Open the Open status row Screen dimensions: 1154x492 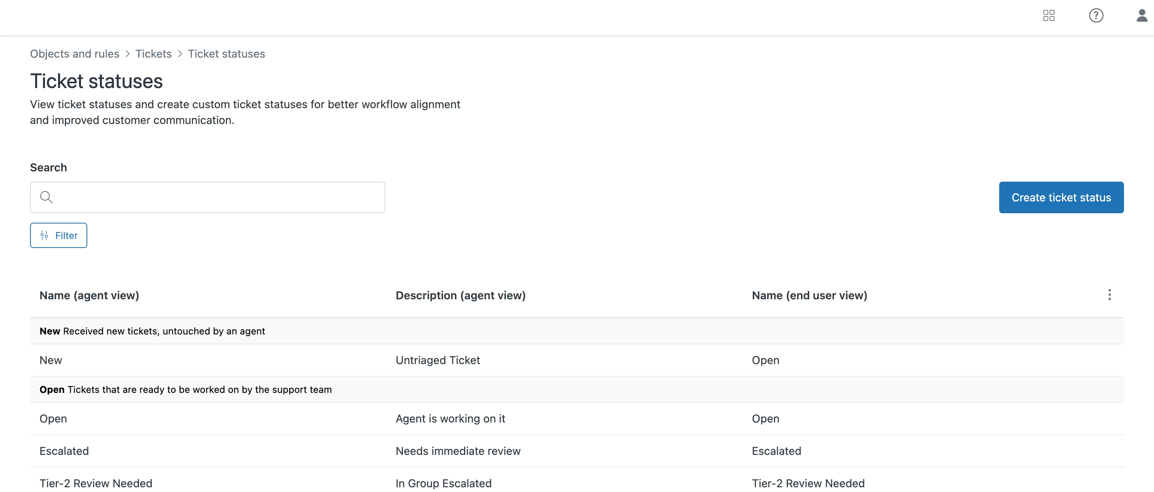coord(53,419)
